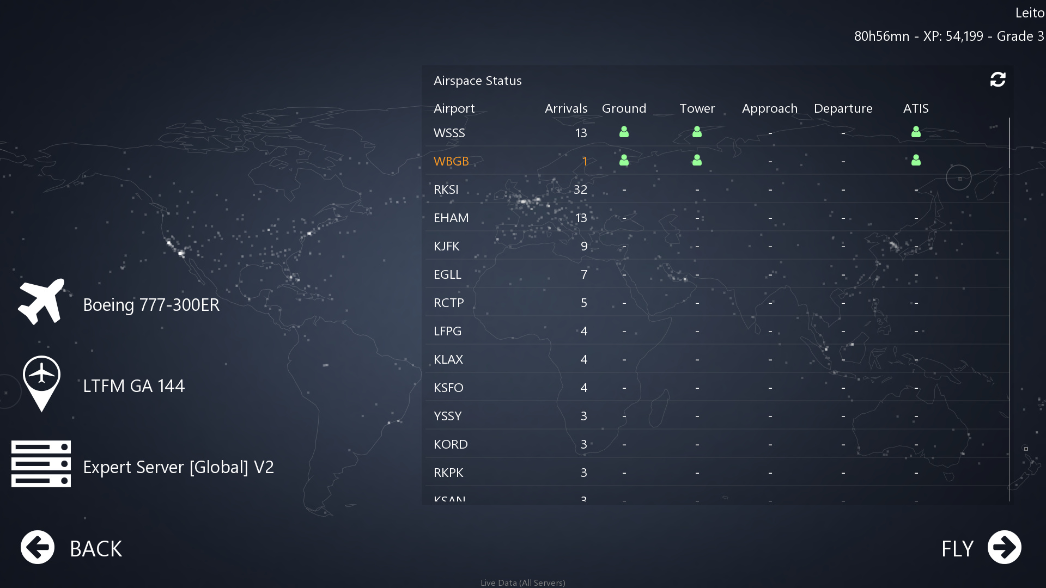Select the RKSI airport row

click(446, 189)
